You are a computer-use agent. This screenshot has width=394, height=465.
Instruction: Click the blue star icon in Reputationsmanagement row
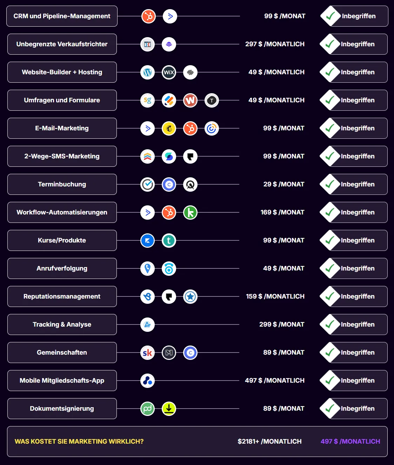click(191, 296)
